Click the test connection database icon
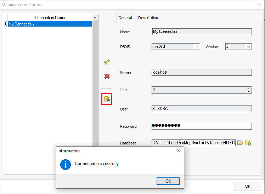 click(x=107, y=99)
